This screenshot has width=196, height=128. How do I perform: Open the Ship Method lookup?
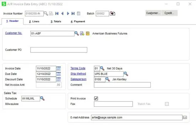click(x=126, y=74)
